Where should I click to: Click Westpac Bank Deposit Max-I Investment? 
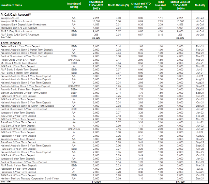coord(23,24)
